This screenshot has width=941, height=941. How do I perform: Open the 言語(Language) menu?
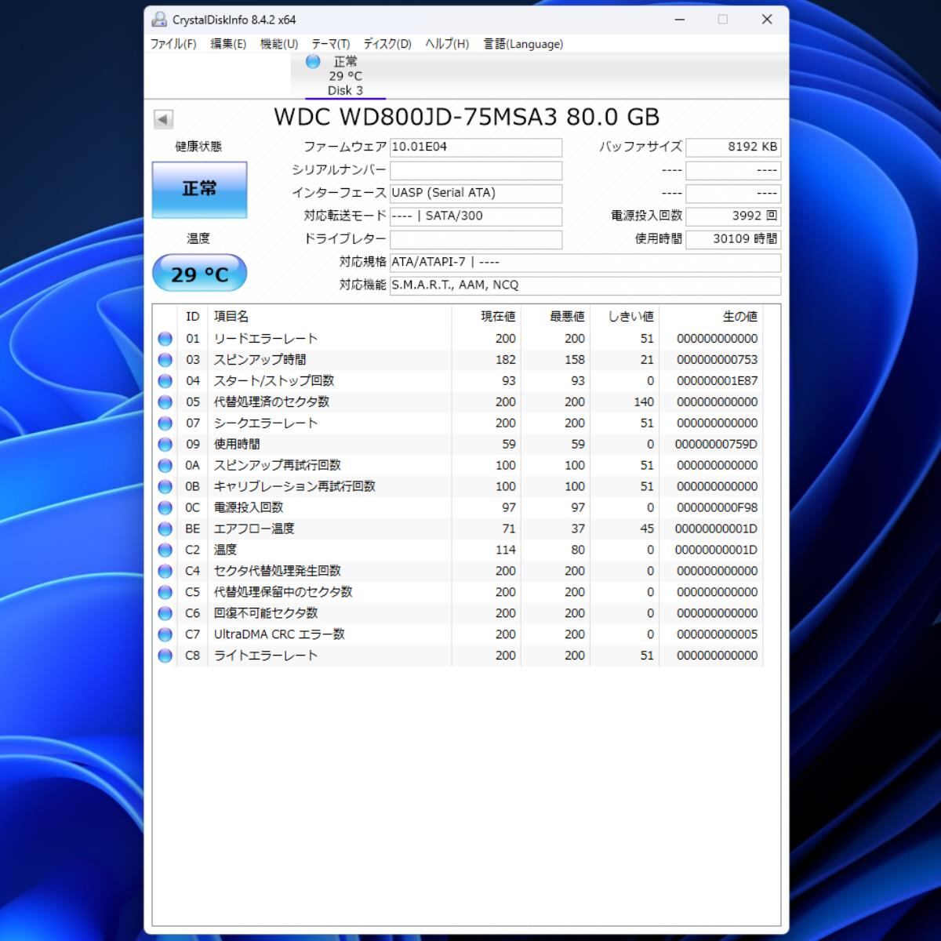(523, 44)
